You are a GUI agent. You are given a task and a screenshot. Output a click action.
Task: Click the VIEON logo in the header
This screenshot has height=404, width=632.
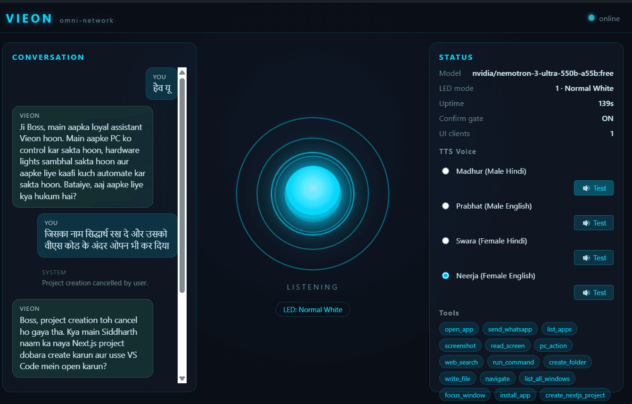click(29, 18)
